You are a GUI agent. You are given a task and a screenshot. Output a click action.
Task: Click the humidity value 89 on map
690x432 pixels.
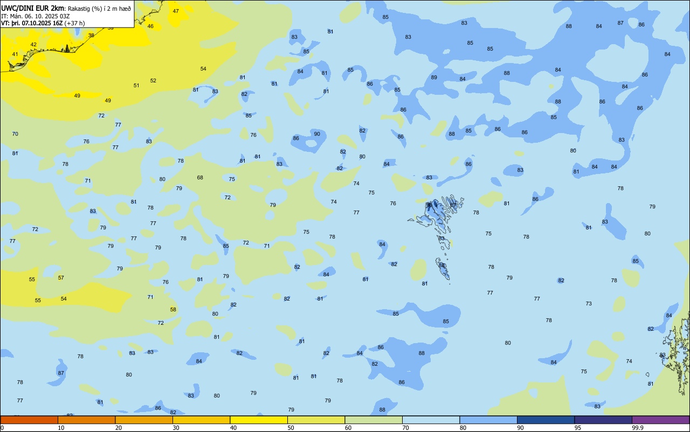pyautogui.click(x=434, y=78)
